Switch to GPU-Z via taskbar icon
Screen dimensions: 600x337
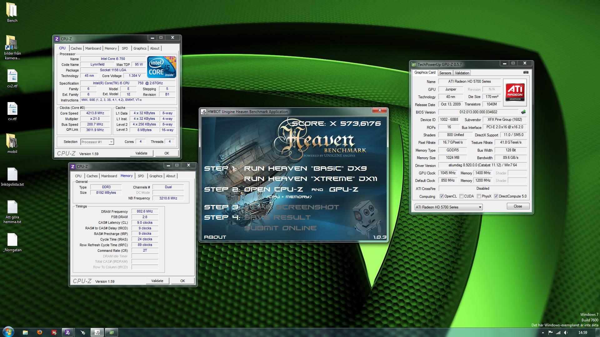click(112, 332)
